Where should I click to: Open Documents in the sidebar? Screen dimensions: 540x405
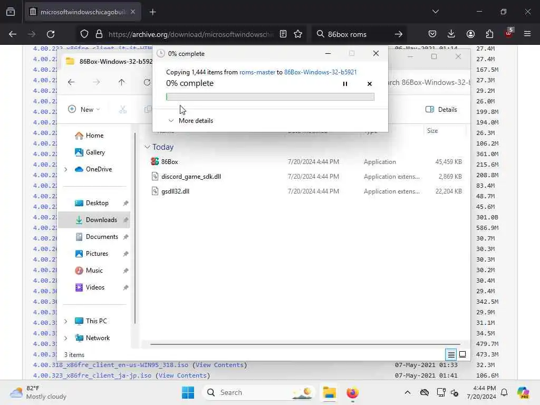point(97,237)
